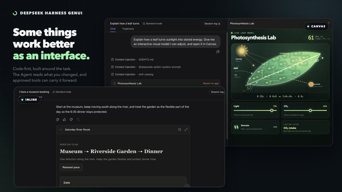Viewport: 342px width, 192px height.
Task: Open Session log in the museum booking window
Action: [217, 92]
